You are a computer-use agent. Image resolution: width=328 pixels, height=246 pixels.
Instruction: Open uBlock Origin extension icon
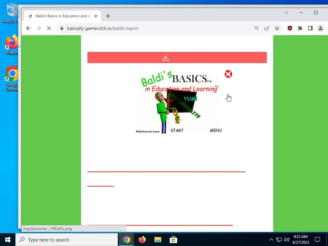click(290, 28)
